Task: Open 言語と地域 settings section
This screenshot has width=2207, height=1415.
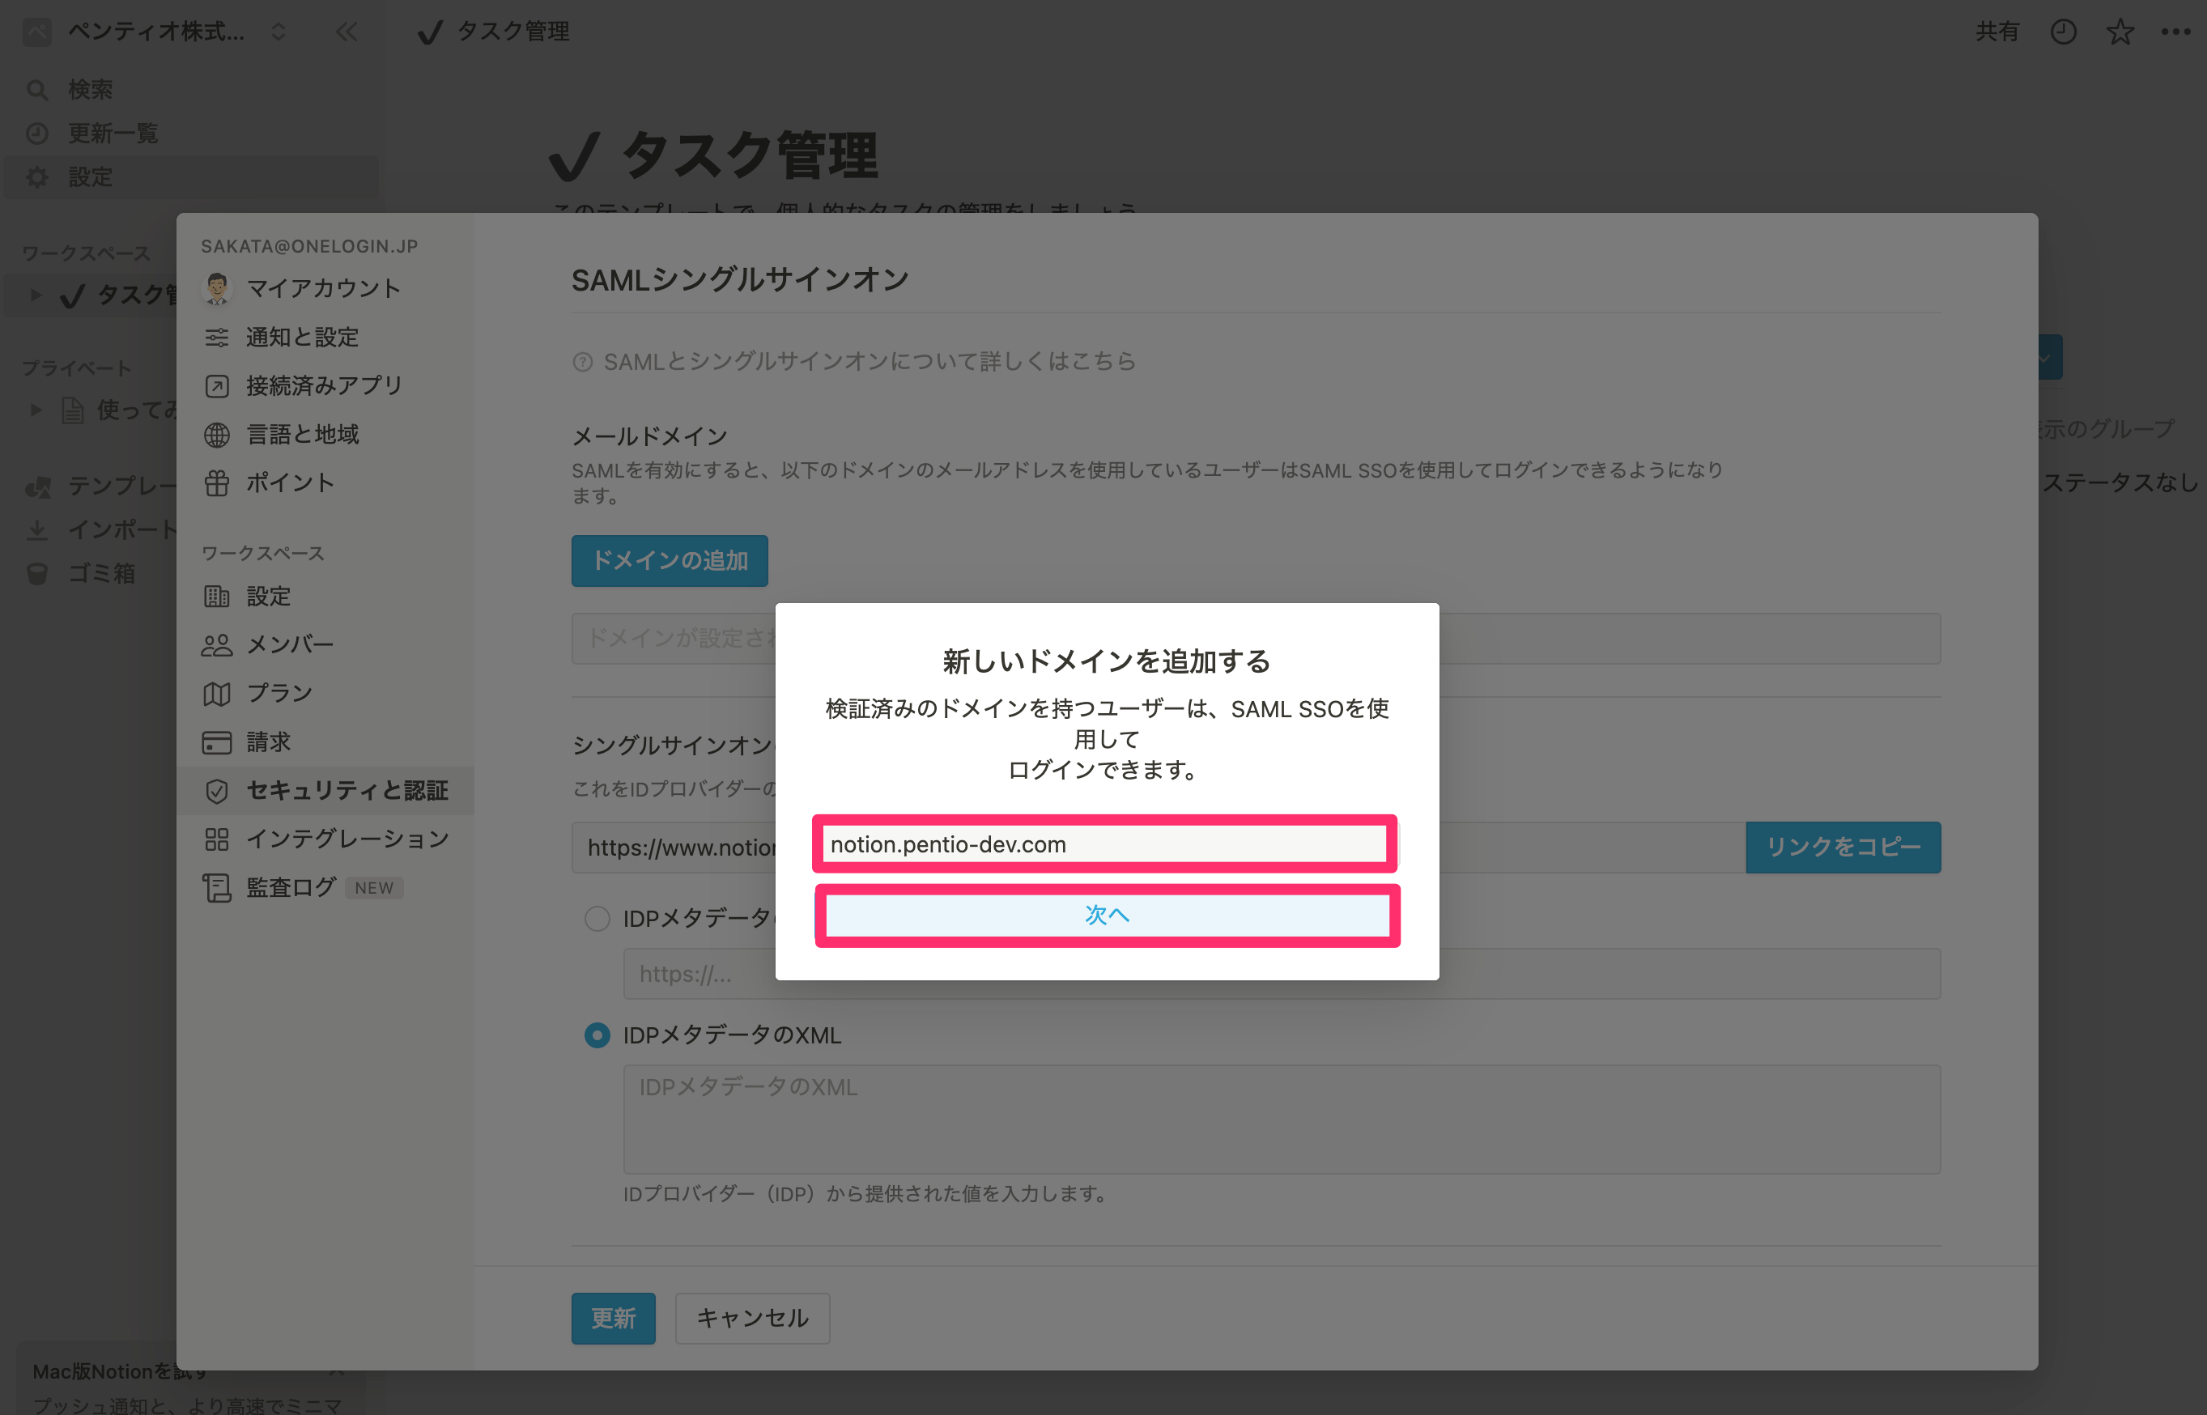Action: 325,435
